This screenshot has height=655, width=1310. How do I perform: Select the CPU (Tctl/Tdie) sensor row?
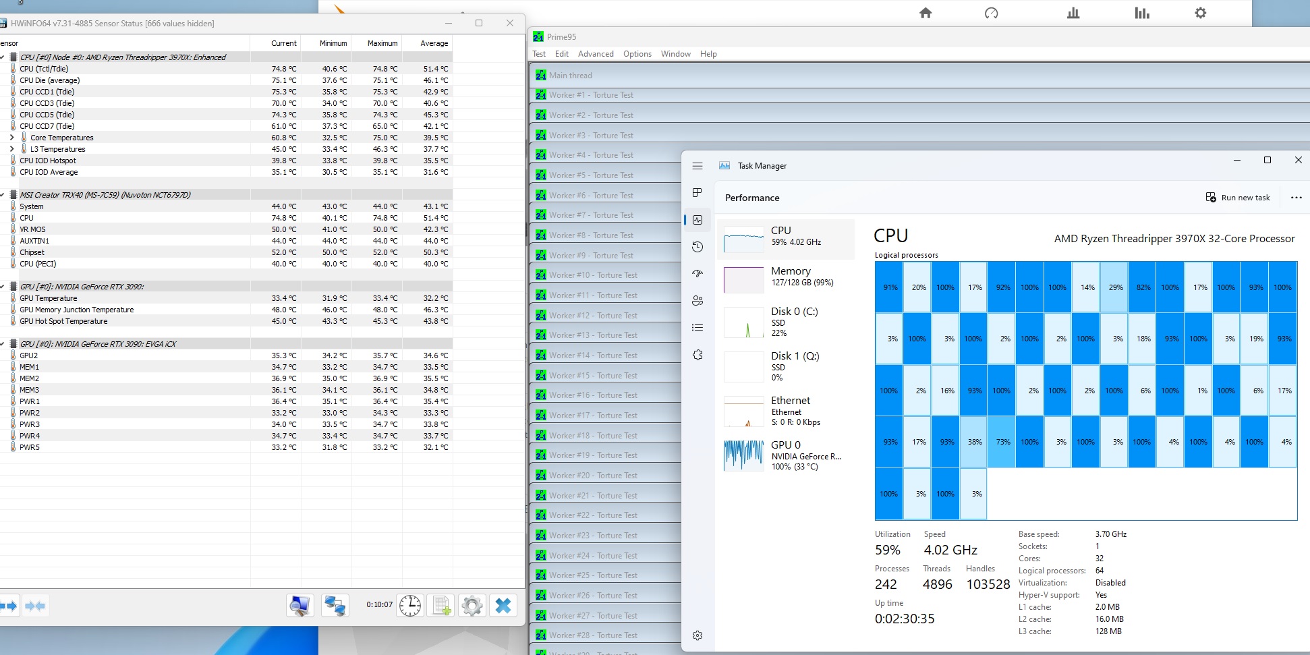[226, 69]
